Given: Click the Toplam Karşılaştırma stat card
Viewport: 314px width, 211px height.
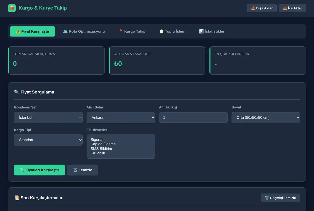Looking at the screenshot, I should (x=56, y=60).
